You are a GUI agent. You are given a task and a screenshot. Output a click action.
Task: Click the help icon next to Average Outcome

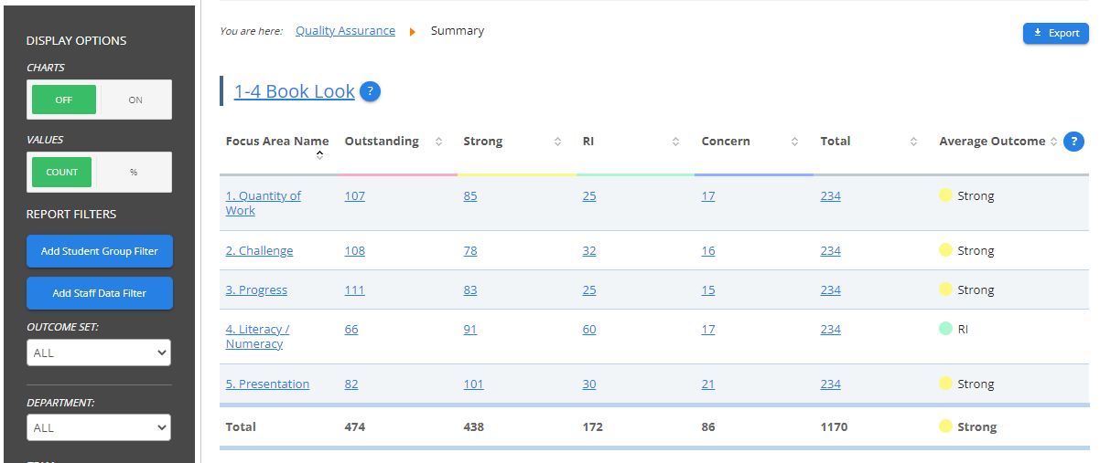1074,142
